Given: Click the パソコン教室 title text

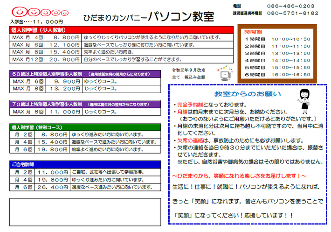Looking at the screenshot, I should (181, 16).
